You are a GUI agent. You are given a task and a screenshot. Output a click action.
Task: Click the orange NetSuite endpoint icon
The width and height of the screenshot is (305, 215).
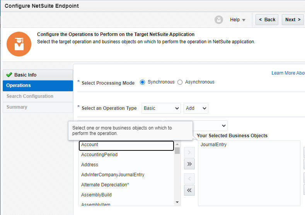click(x=19, y=44)
